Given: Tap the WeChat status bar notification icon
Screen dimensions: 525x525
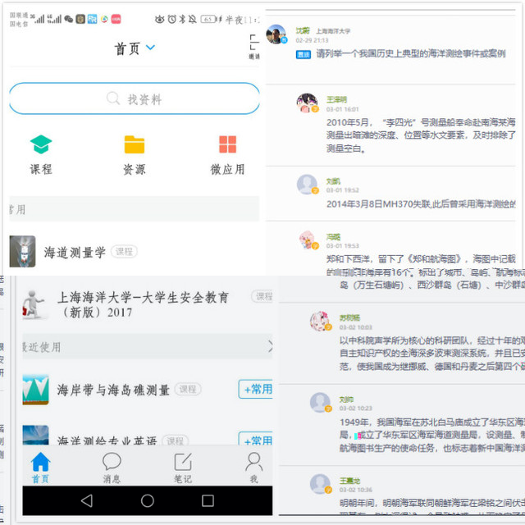Looking at the screenshot, I should (x=69, y=19).
